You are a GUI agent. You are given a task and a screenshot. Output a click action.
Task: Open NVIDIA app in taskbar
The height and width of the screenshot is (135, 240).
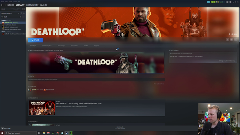pos(71,133)
